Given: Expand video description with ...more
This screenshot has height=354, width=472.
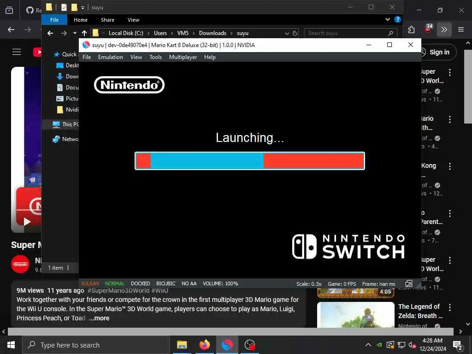Looking at the screenshot, I should coord(99,318).
